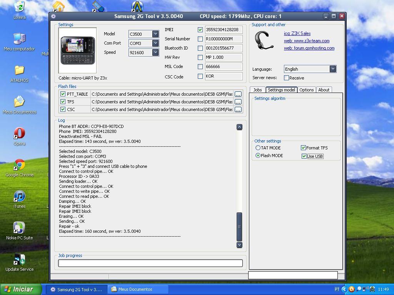
Task: Select the Settings model tab
Action: click(281, 90)
